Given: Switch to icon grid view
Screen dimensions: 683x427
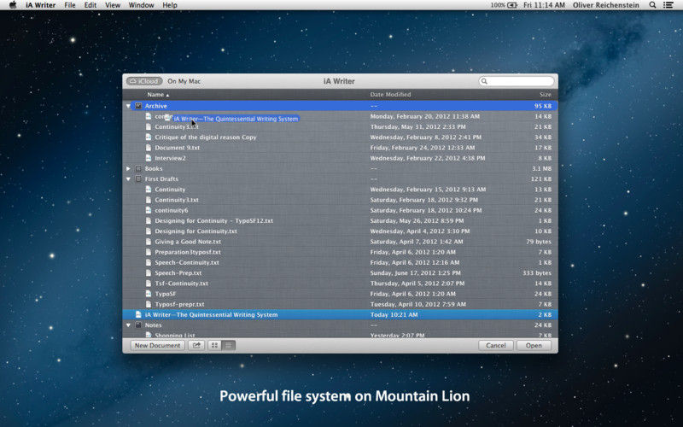Looking at the screenshot, I should tap(215, 345).
